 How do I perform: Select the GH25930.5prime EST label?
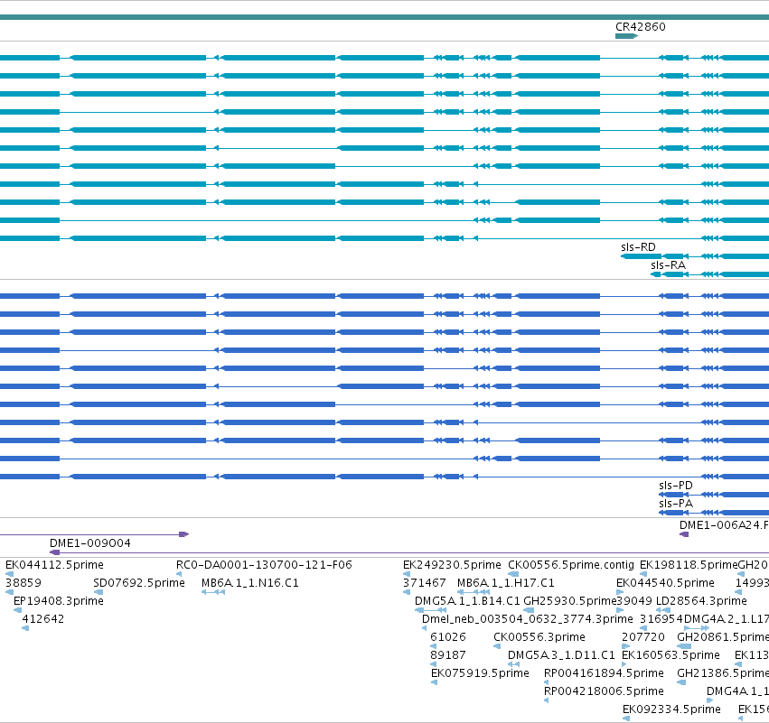coord(569,601)
